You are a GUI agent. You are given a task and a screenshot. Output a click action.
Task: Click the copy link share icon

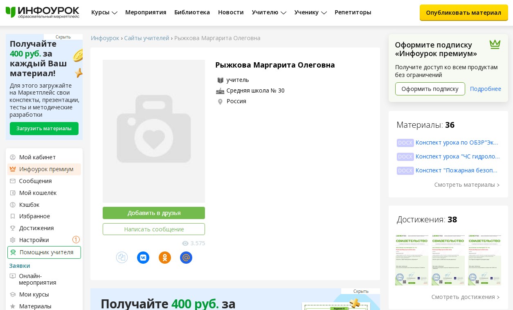point(122,258)
